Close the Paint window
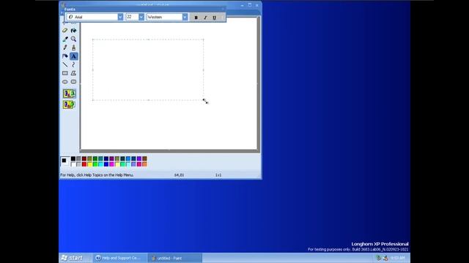469x263 pixels. tap(257, 5)
